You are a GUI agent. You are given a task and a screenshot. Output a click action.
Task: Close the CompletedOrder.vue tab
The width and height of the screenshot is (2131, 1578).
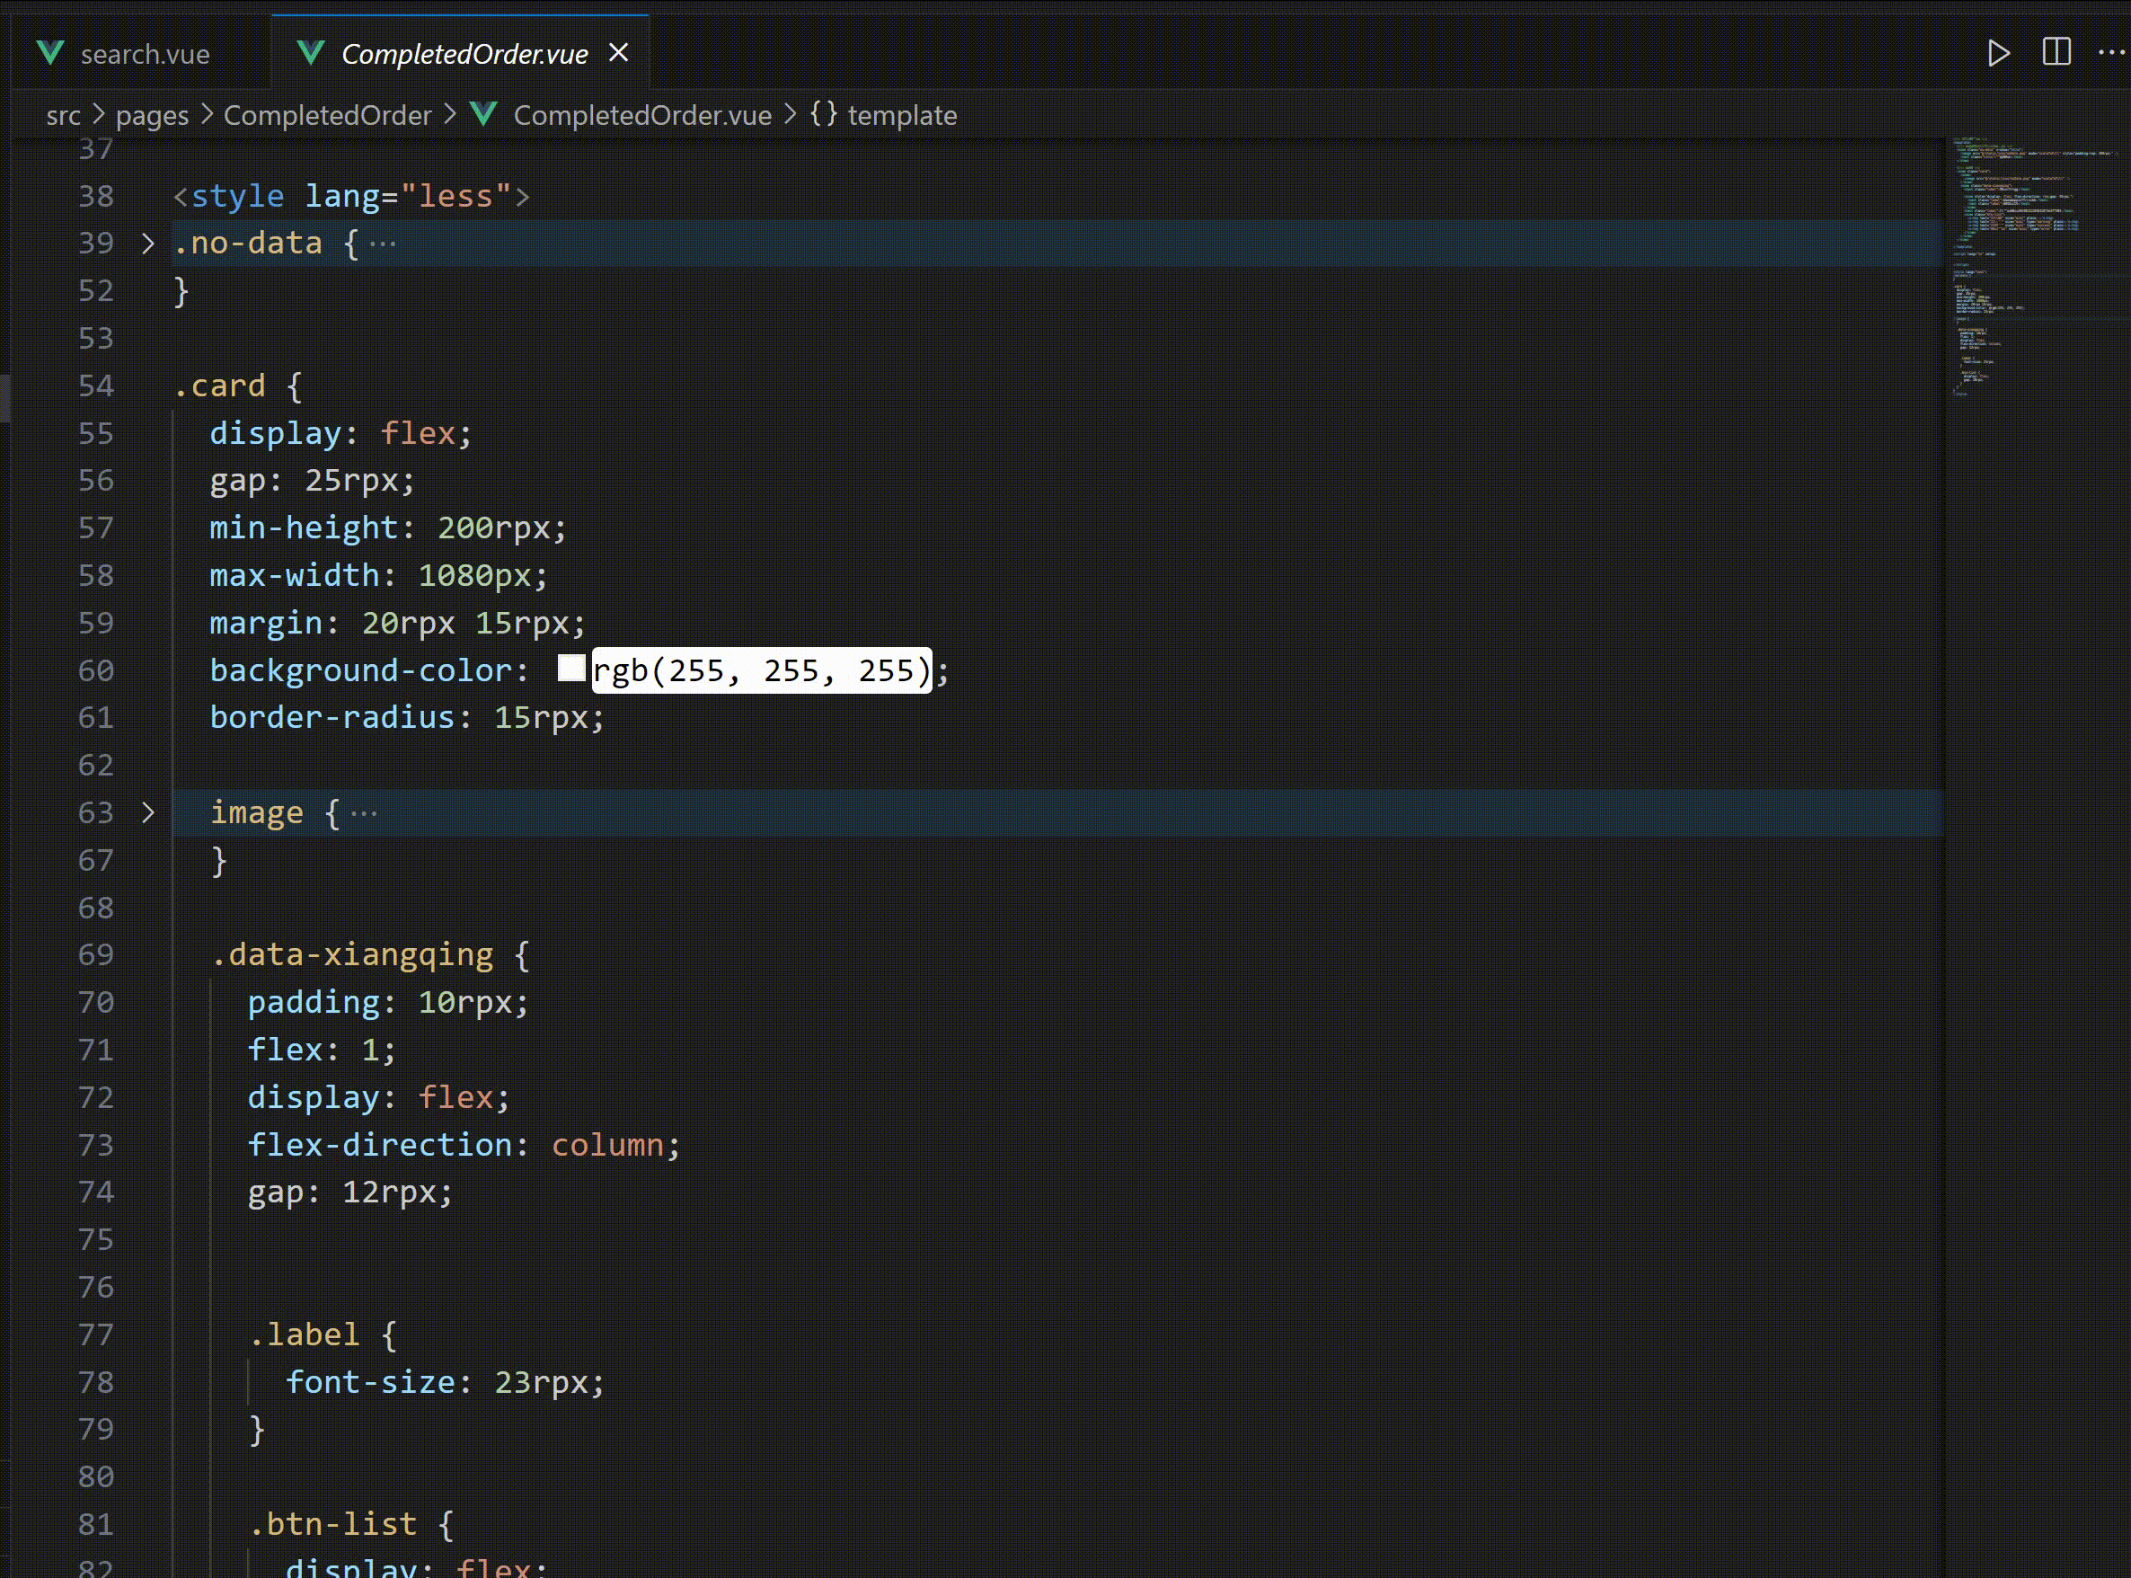pyautogui.click(x=620, y=52)
